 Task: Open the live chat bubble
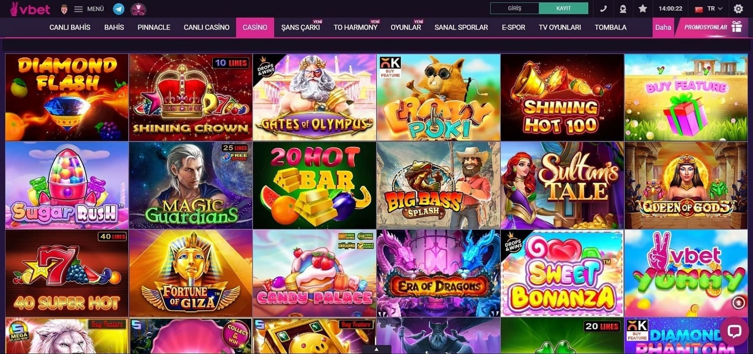click(734, 331)
